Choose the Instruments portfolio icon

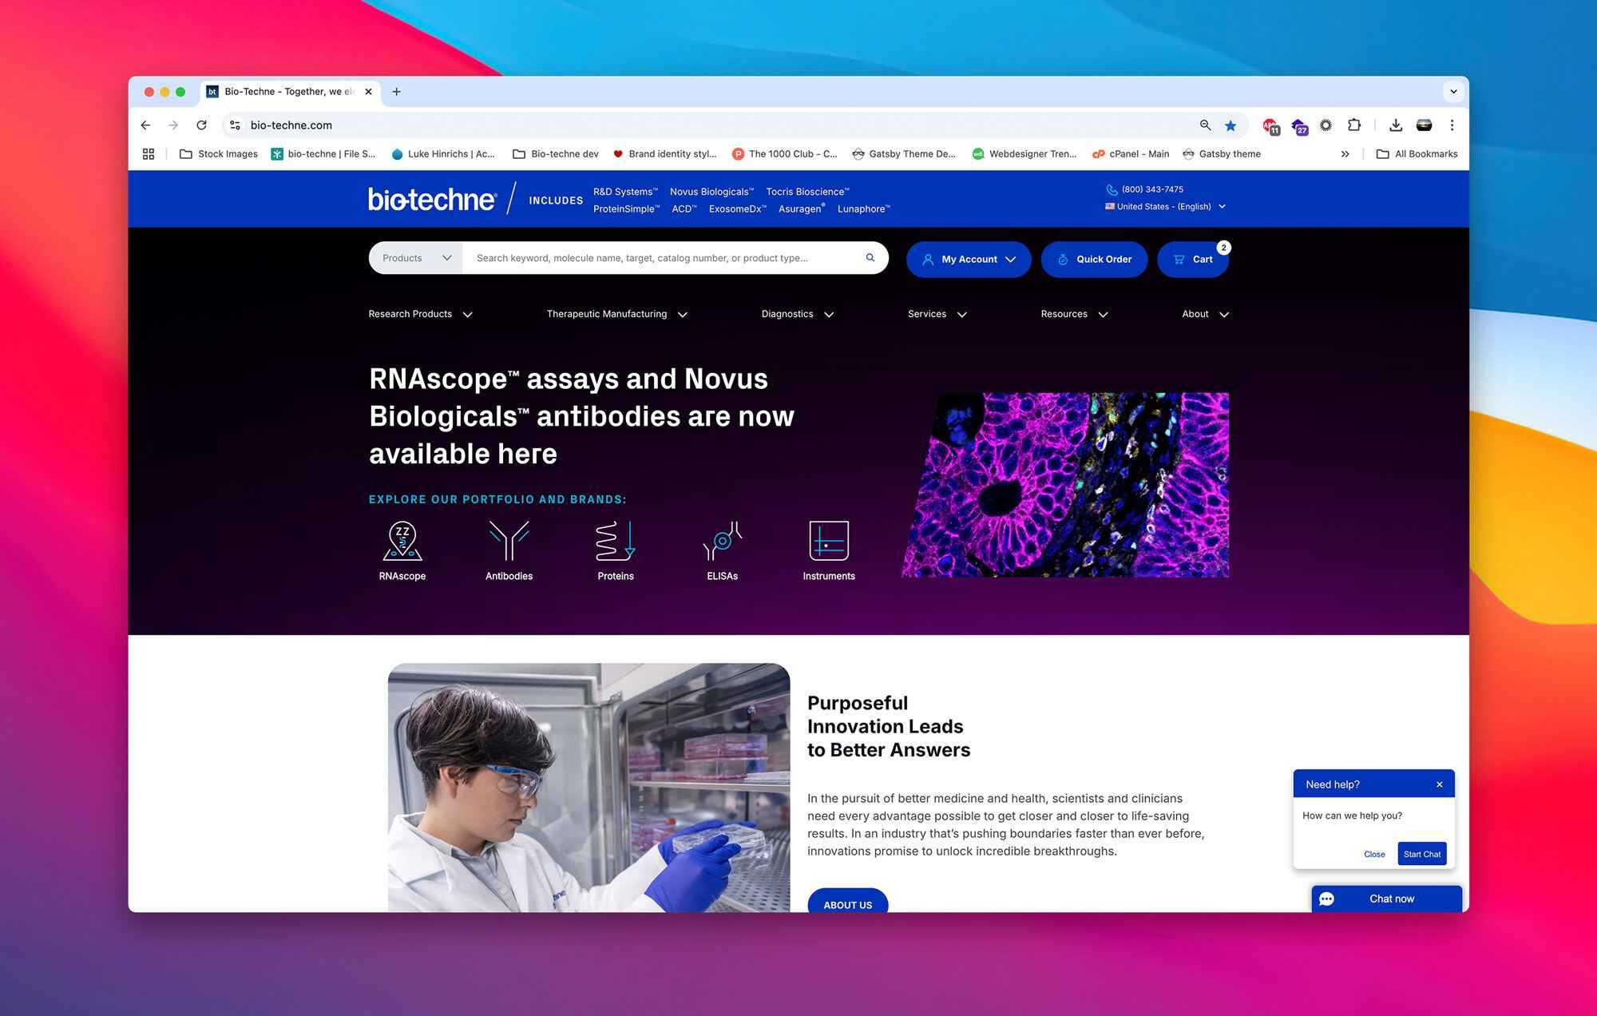point(829,541)
